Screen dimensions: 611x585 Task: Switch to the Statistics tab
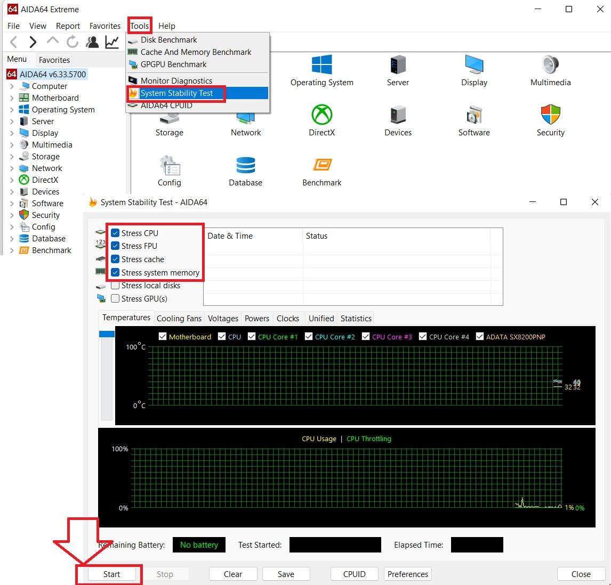pos(356,318)
